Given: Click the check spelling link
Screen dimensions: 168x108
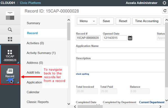Looking at the screenshot, I should click(x=82, y=74).
